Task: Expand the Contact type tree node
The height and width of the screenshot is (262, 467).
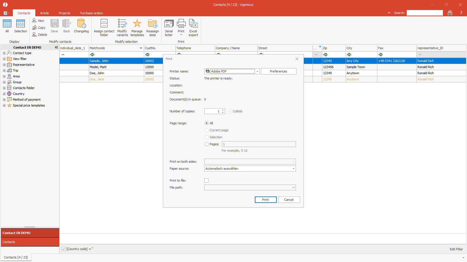Action: coord(4,53)
